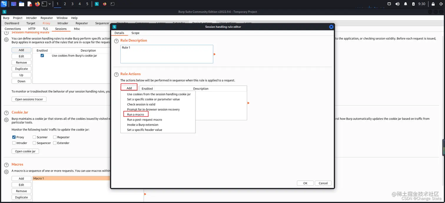The height and width of the screenshot is (203, 445).
Task: Click the Up button for session rules
Action: [21, 75]
